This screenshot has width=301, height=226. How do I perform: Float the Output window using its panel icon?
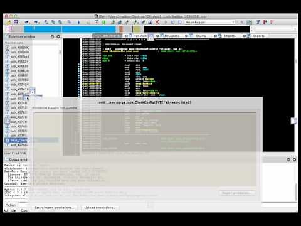pos(288,159)
